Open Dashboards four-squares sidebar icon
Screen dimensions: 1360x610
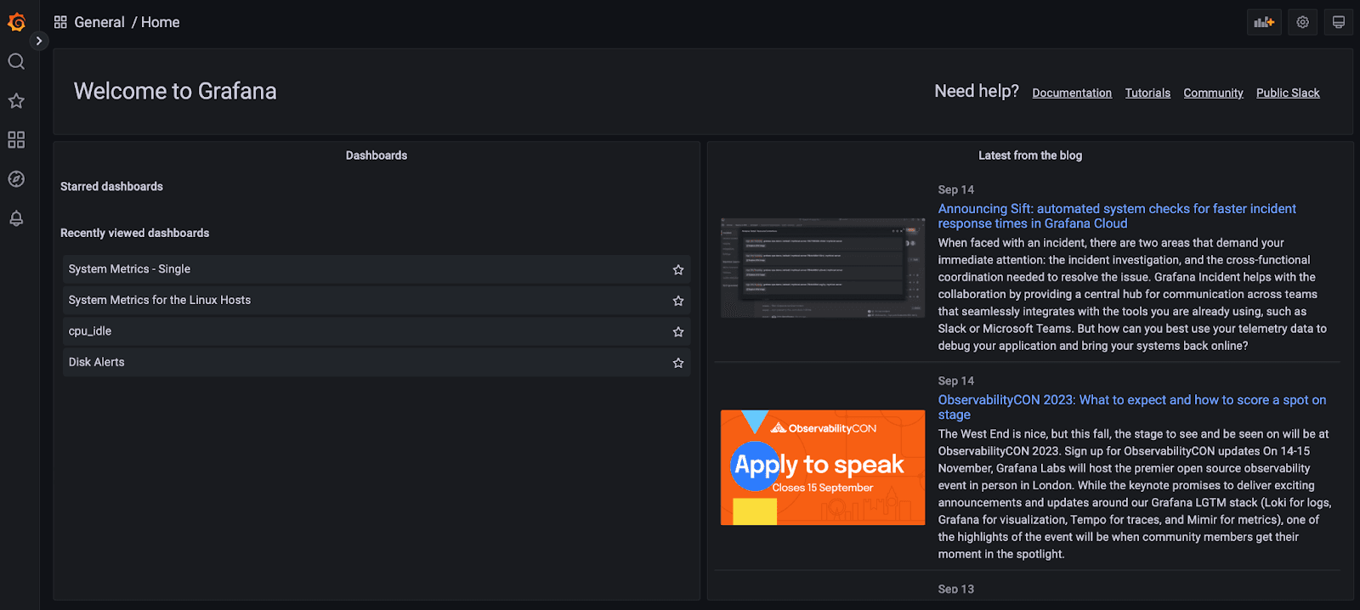[16, 139]
